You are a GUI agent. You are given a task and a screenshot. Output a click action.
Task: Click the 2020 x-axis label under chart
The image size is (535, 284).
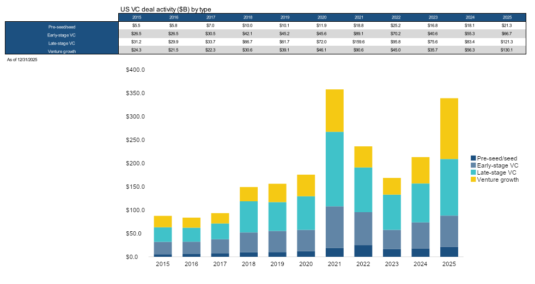[x=306, y=264]
